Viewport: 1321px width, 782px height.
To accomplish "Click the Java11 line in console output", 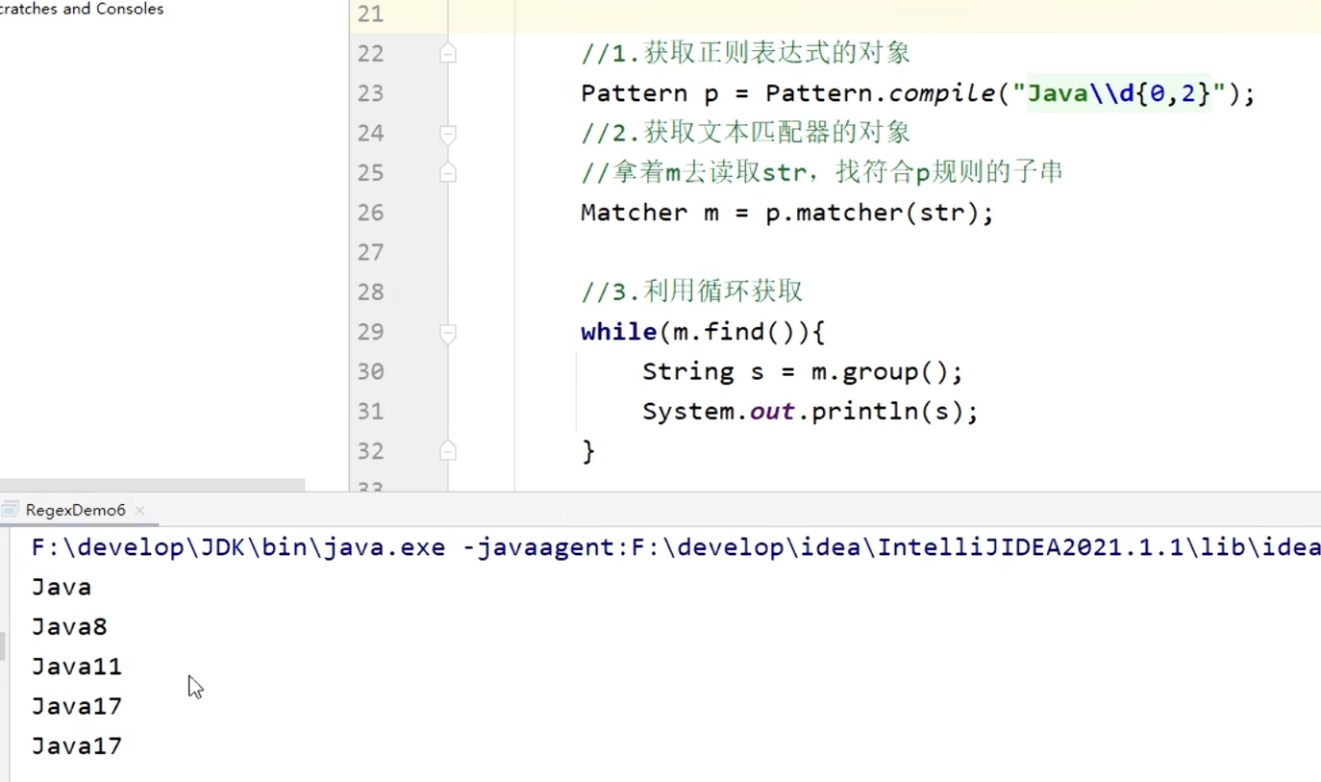I will (x=77, y=667).
